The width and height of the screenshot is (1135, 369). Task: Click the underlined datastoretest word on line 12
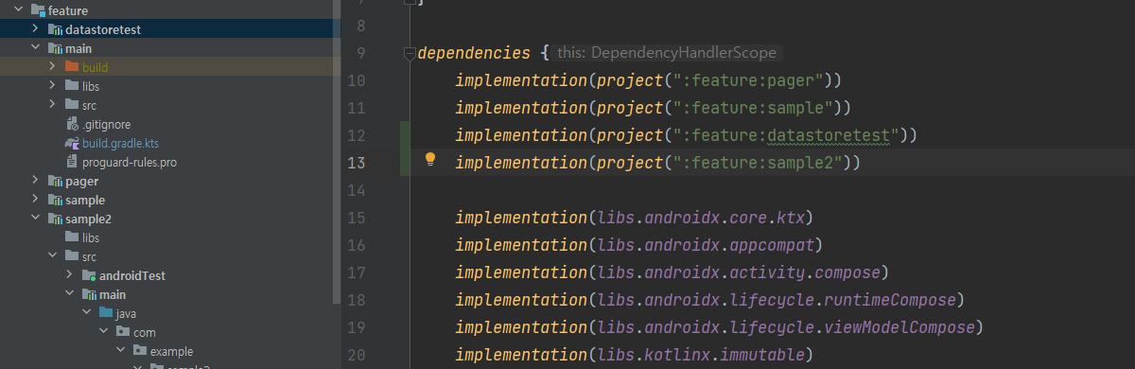828,135
